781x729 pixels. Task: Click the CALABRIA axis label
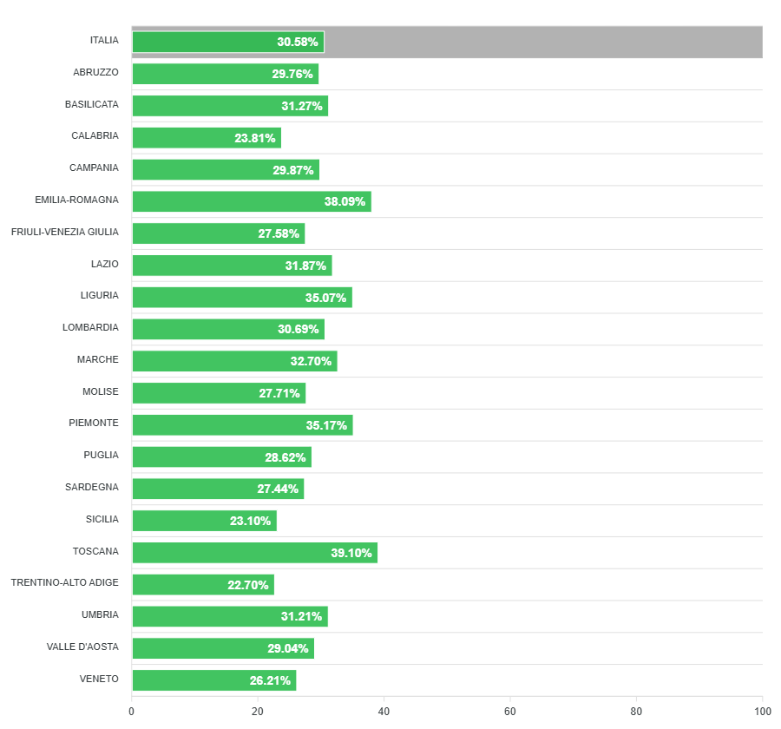click(95, 135)
